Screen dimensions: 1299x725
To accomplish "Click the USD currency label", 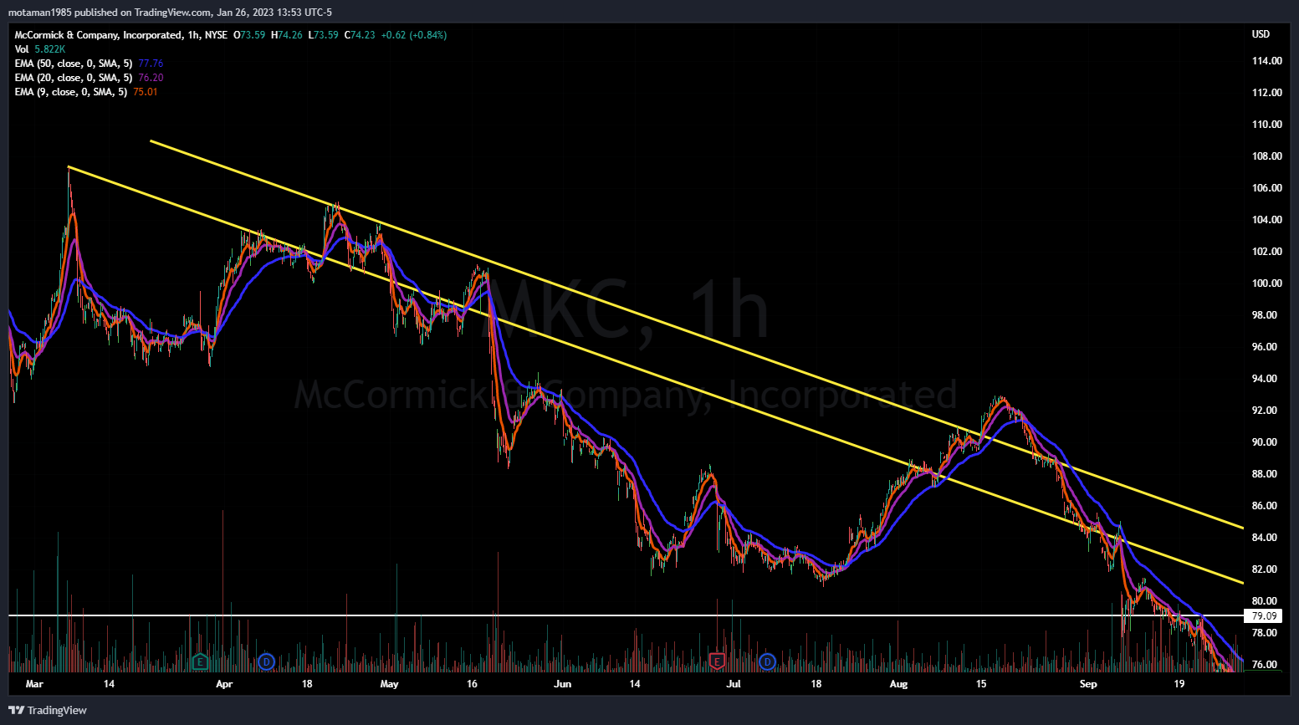I will pos(1261,34).
